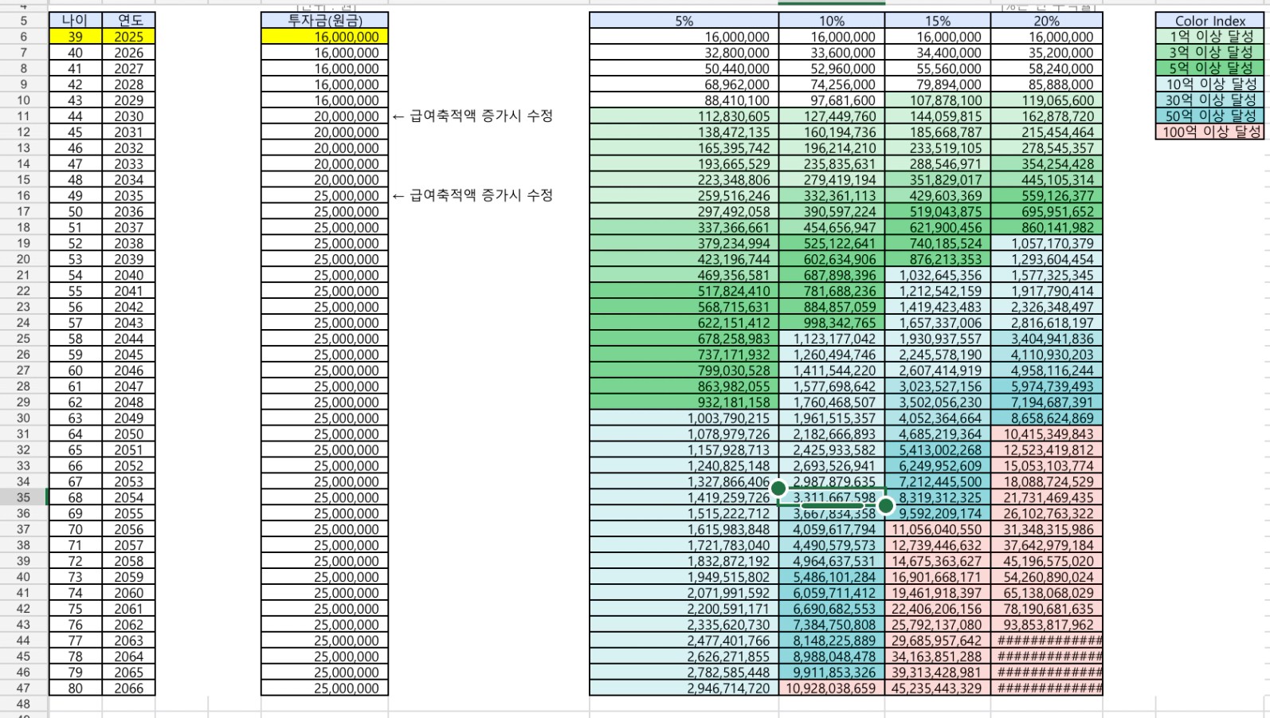Click the value 8,319,312,325
The height and width of the screenshot is (718, 1270).
[937, 498]
